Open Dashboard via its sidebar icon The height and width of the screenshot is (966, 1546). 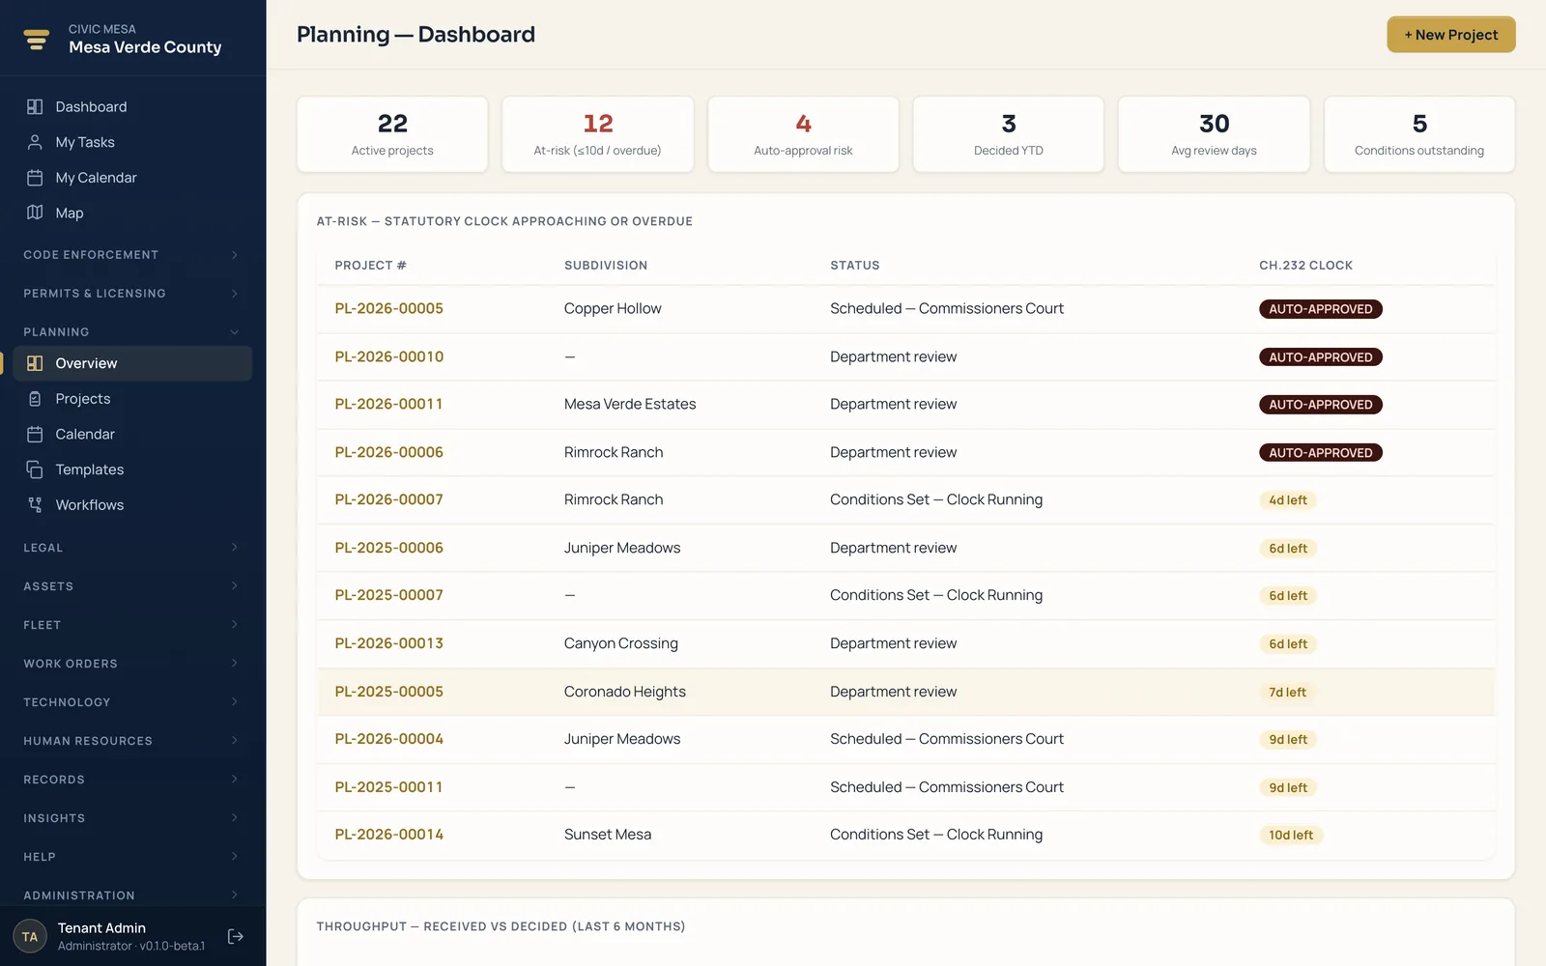pyautogui.click(x=35, y=106)
